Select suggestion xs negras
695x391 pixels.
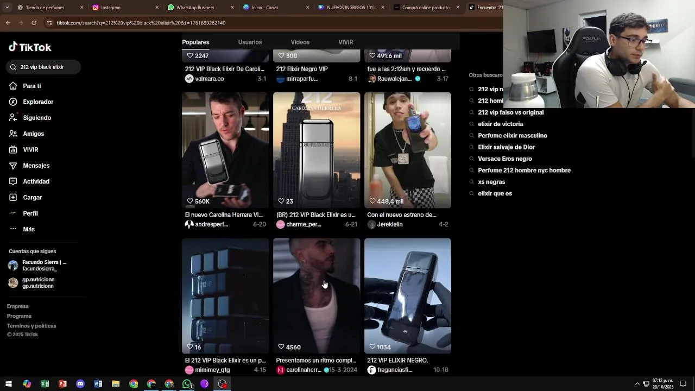coord(491,182)
